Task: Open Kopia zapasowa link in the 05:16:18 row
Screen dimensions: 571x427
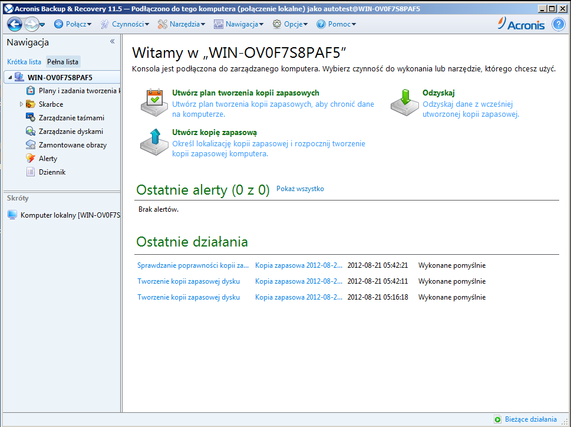Action: pos(299,297)
